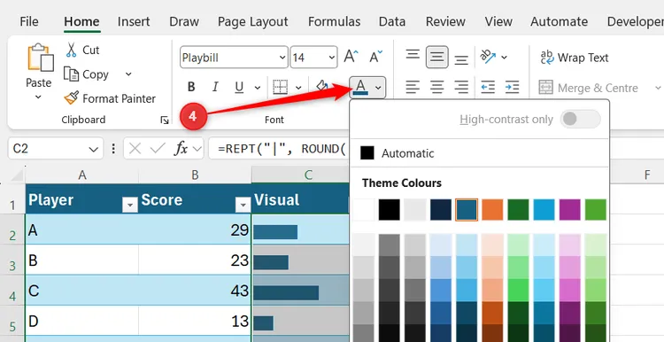664x342 pixels.
Task: Open the Name Box dropdown for C2
Action: pos(94,149)
